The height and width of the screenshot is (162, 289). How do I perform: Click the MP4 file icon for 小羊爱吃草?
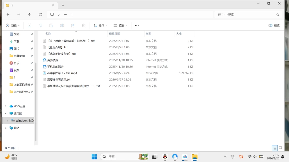45,73
